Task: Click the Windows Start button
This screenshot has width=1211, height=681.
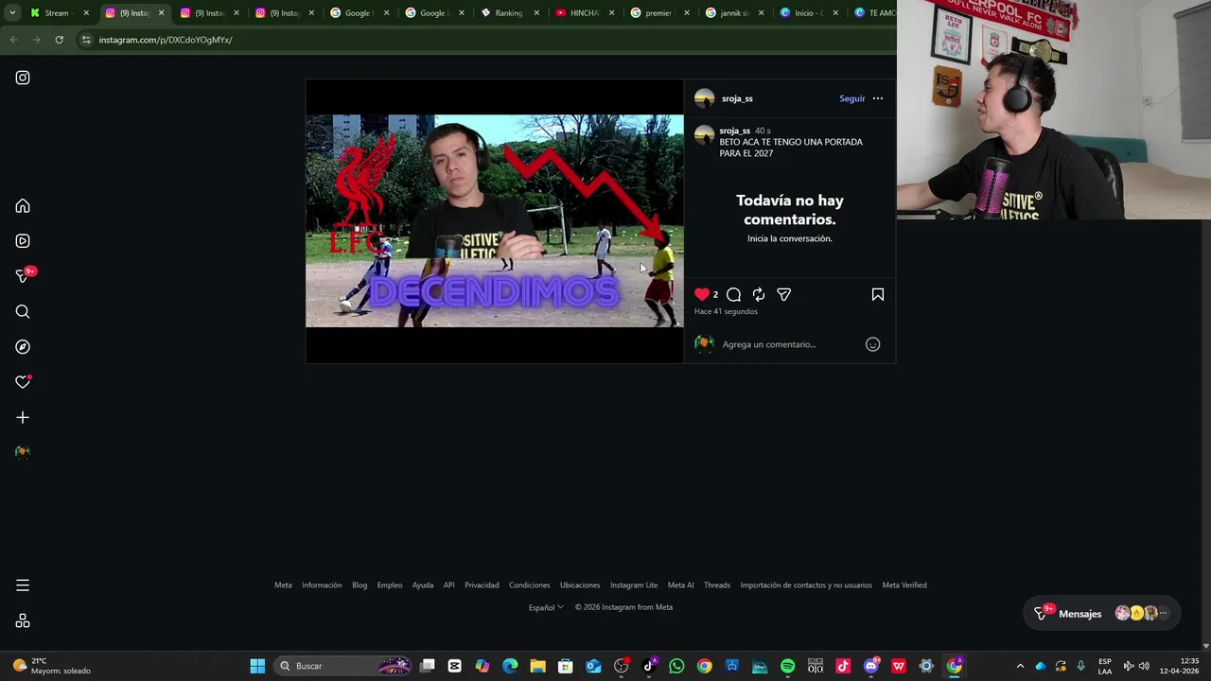Action: click(257, 666)
